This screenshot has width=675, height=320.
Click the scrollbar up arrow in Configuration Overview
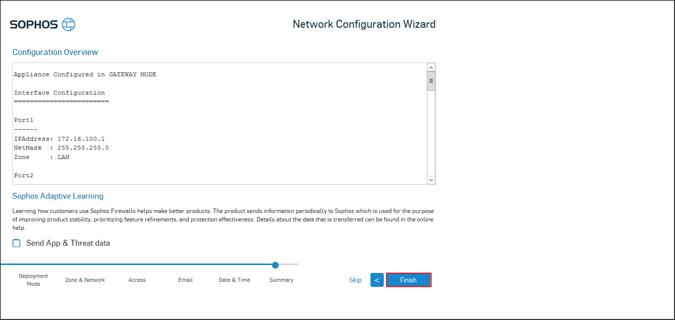431,67
